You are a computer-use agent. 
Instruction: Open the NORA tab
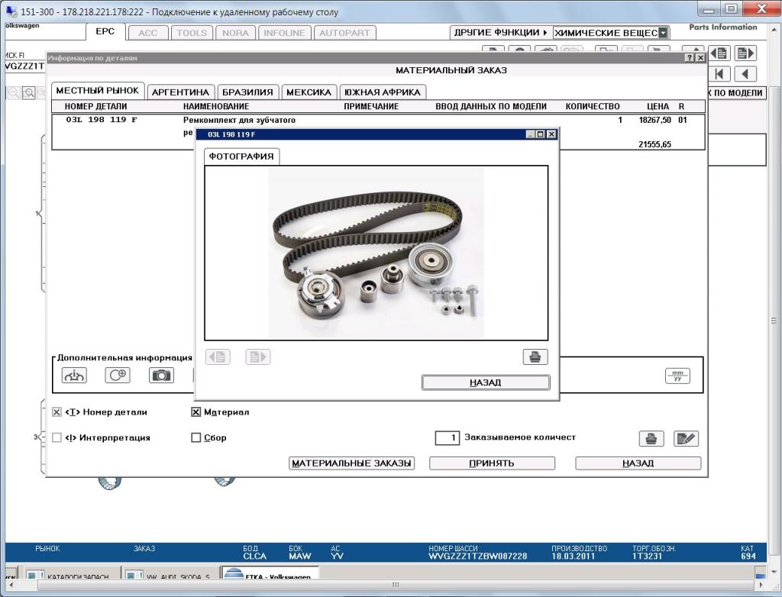coord(235,33)
